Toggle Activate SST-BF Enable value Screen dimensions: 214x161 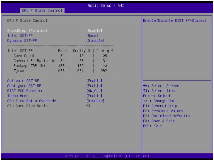pyautogui.click(x=94, y=81)
